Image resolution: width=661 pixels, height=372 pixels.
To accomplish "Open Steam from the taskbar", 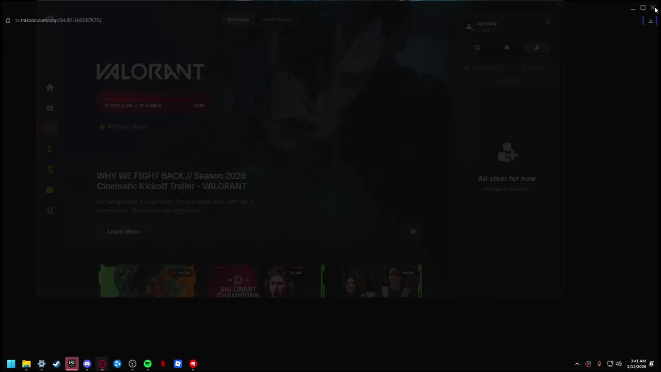I will [x=56, y=364].
